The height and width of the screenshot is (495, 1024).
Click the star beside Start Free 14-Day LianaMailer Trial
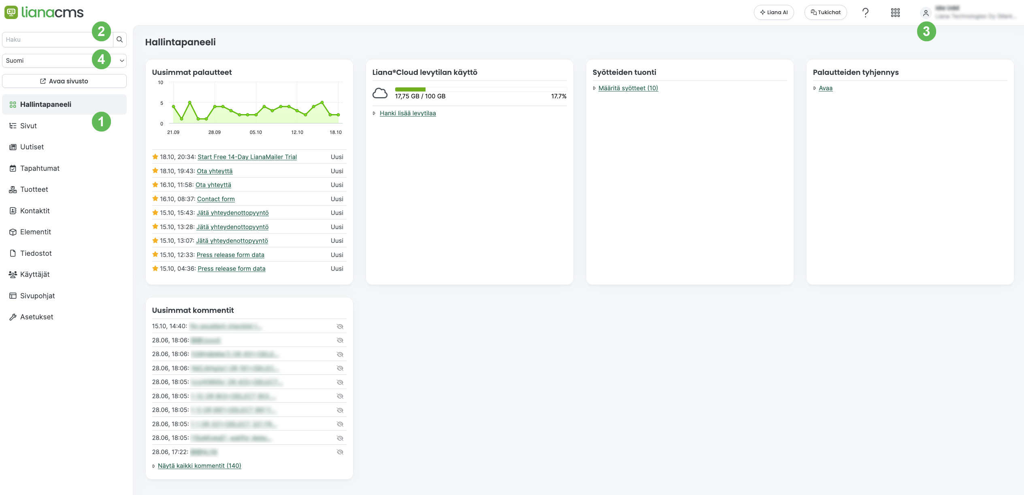point(155,157)
